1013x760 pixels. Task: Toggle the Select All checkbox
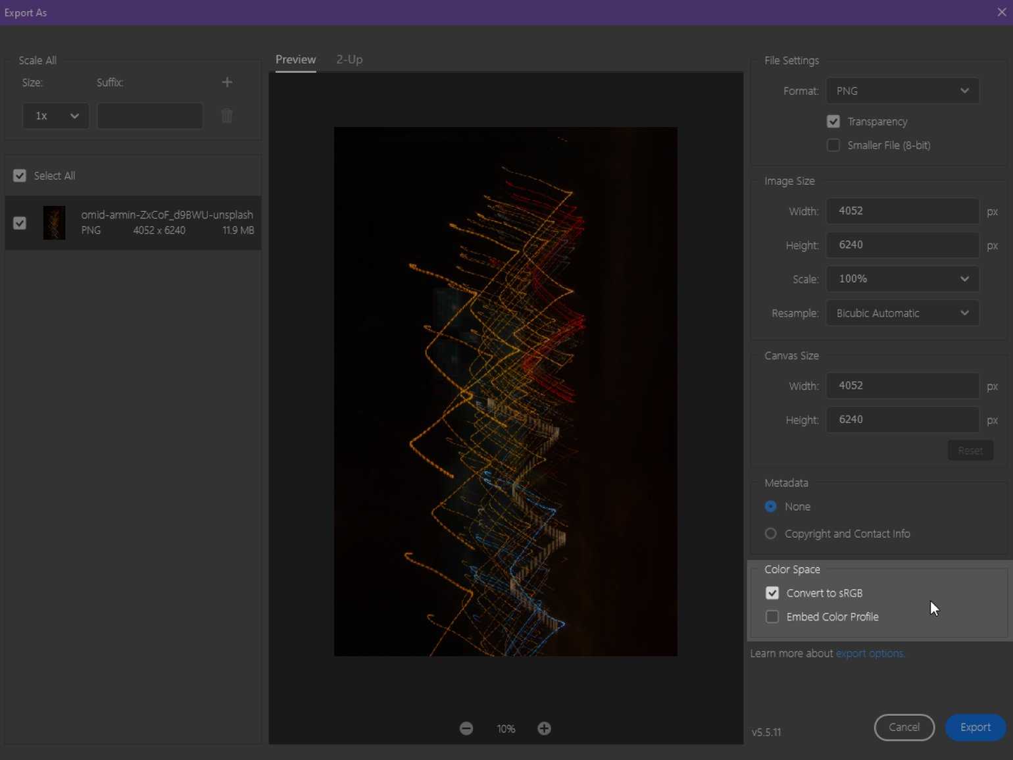pyautogui.click(x=20, y=176)
